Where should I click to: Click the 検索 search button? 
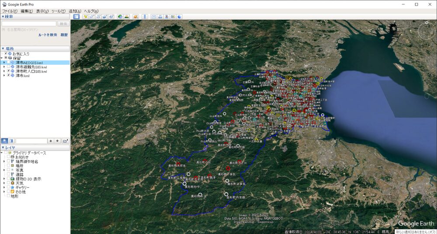[x=63, y=24]
